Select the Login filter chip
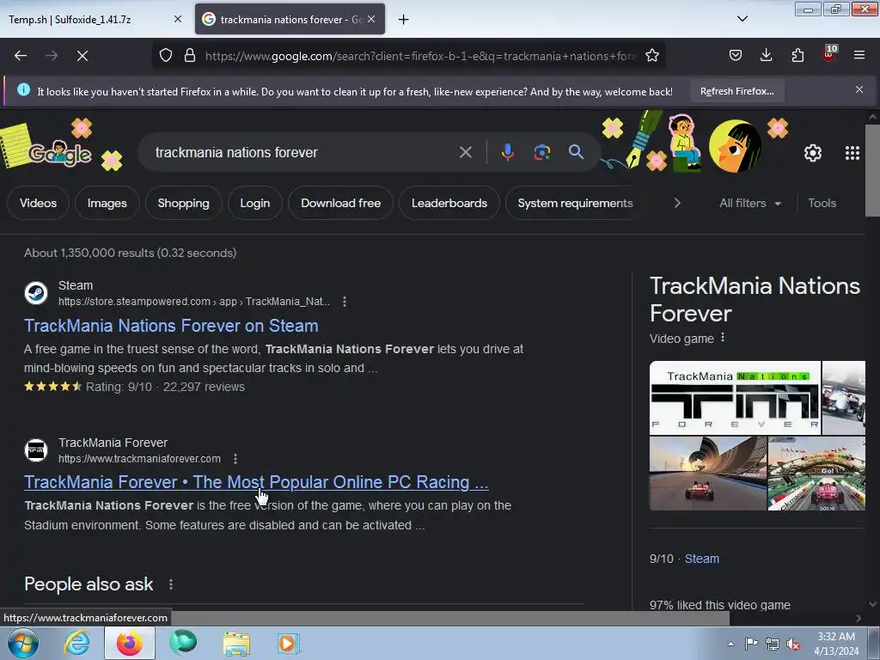 tap(254, 203)
